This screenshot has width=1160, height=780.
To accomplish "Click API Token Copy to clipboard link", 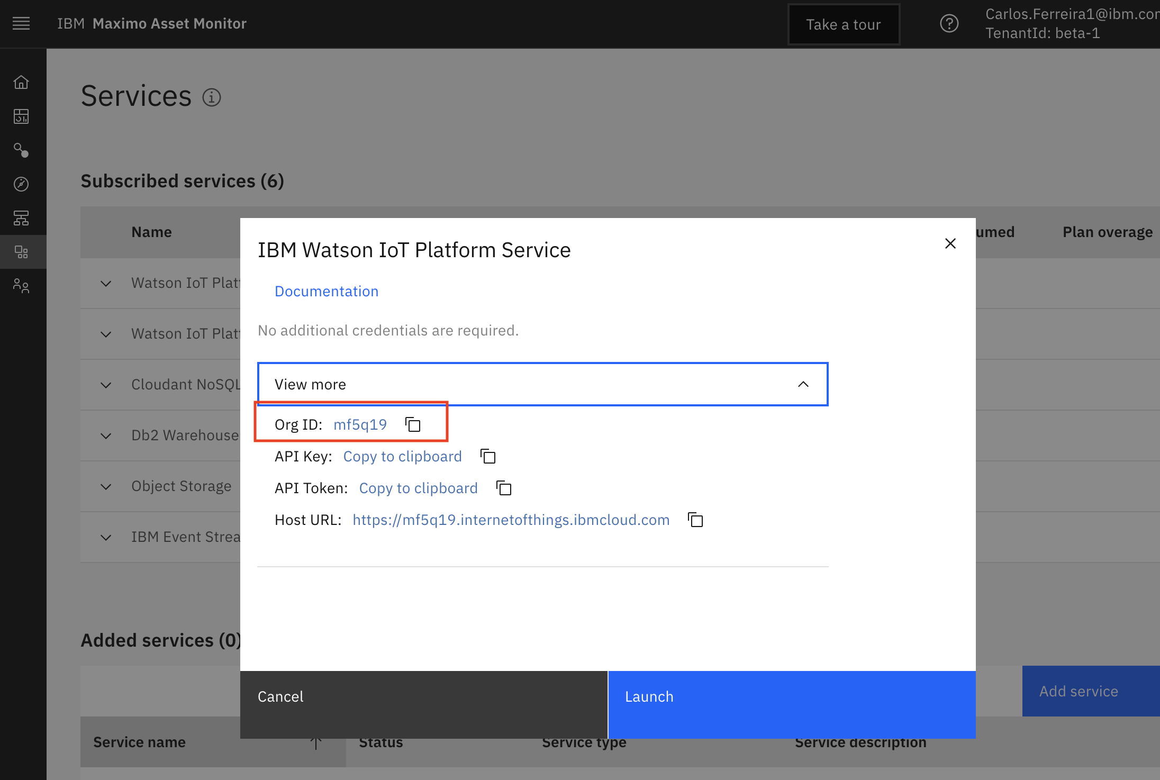I will point(419,488).
